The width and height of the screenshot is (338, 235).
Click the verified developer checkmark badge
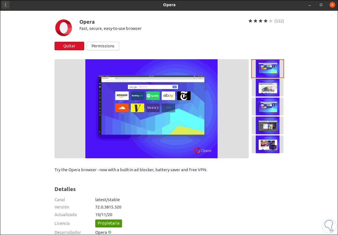(110, 232)
